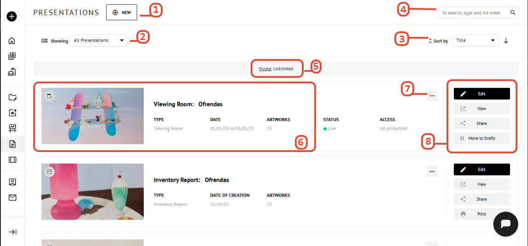Click viewing room type badge on first thumbnail
Screen dimensions: 528x246
[49, 96]
